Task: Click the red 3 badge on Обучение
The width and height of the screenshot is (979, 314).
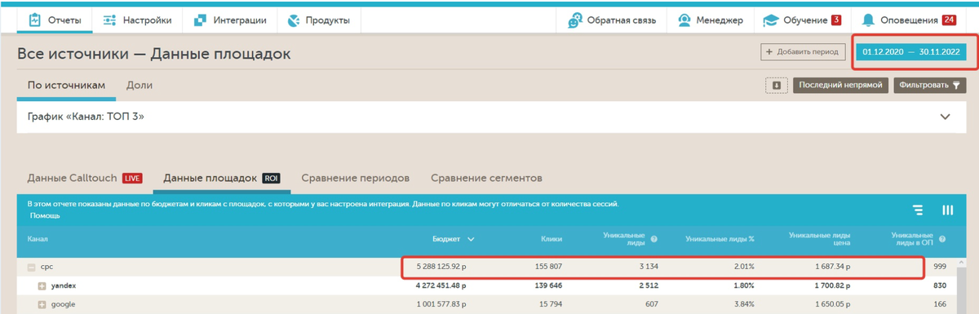Action: pos(836,20)
